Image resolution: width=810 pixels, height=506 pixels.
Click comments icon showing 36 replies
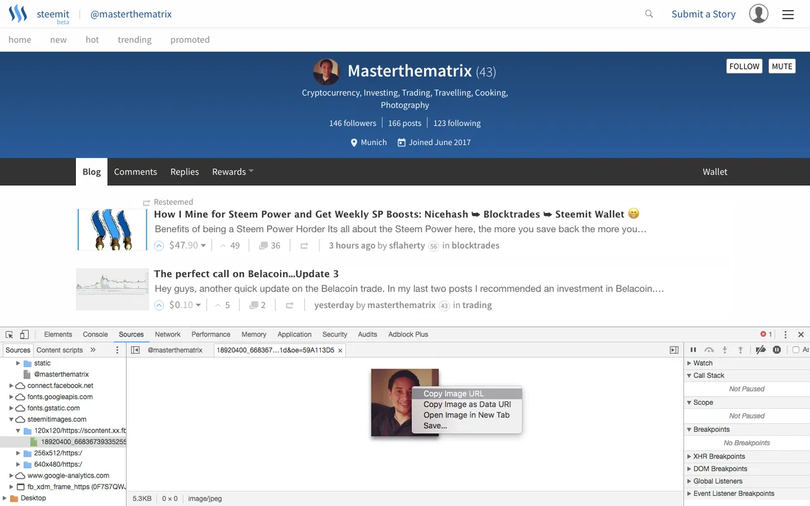pyautogui.click(x=263, y=245)
